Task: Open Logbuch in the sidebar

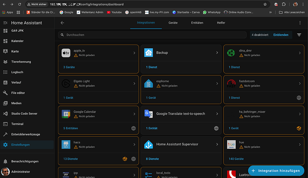Action: (27, 72)
